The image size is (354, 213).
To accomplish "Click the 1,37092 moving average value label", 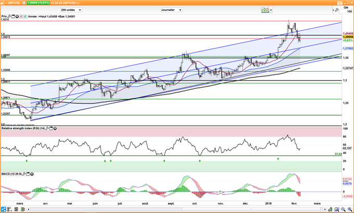I will (x=348, y=48).
